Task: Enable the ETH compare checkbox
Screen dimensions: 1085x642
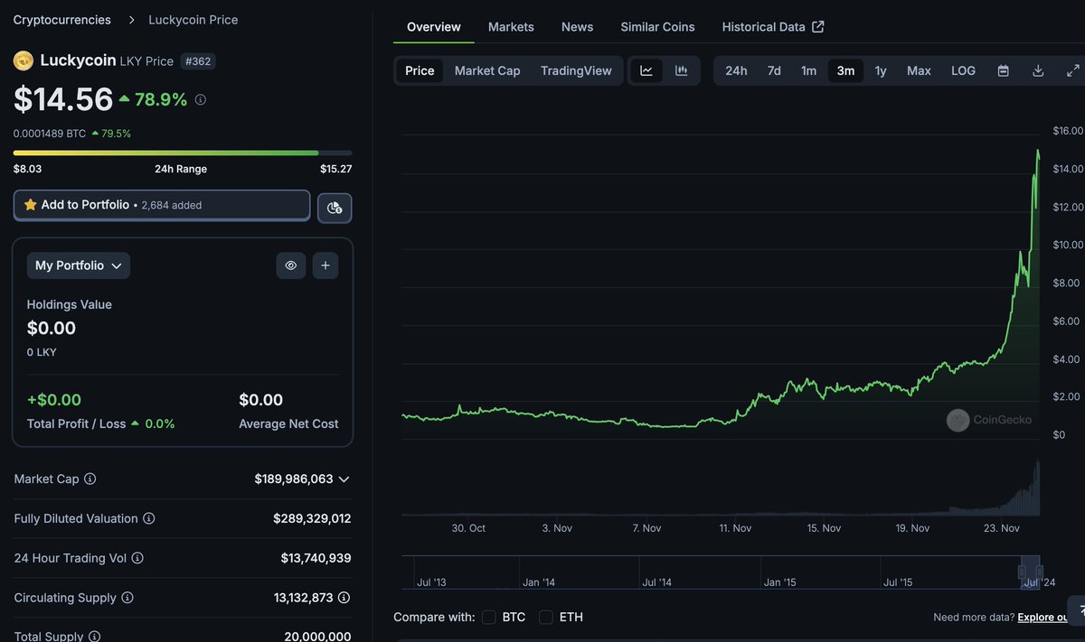Action: tap(546, 618)
